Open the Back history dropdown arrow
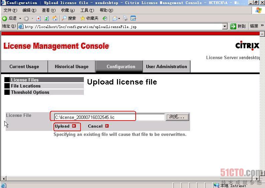This screenshot has width=265, height=188. point(20,18)
